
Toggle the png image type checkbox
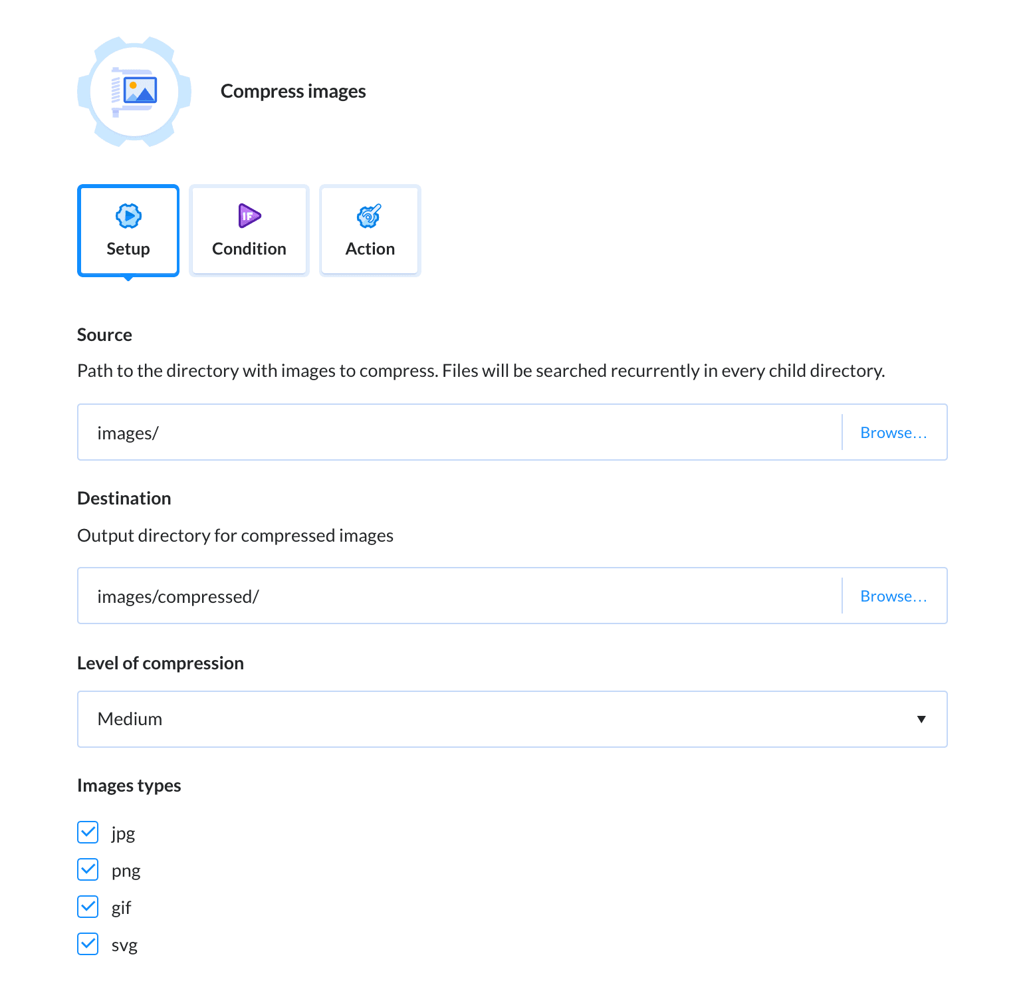[x=88, y=869]
